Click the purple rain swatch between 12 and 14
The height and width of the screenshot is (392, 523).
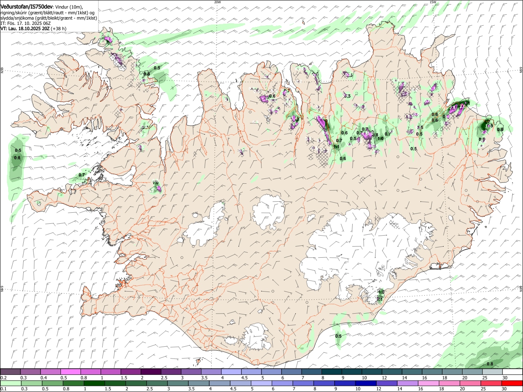pos(387,383)
